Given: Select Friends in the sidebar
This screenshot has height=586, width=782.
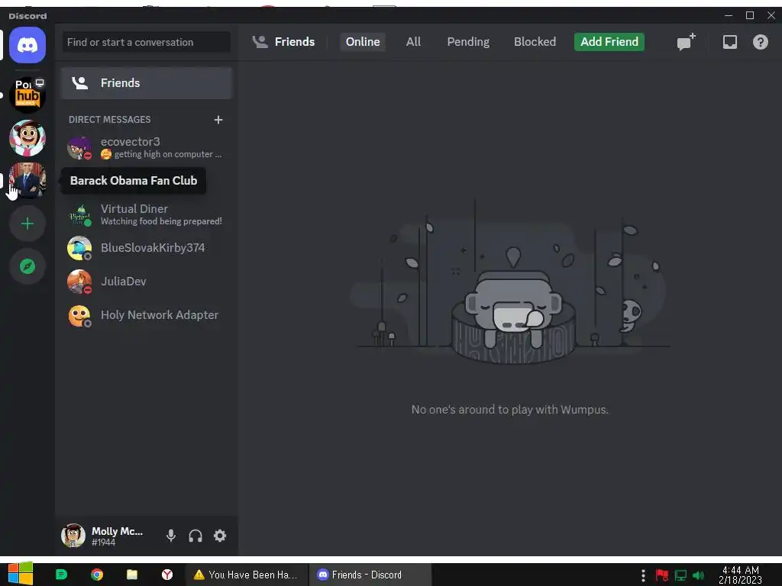Looking at the screenshot, I should [x=147, y=82].
